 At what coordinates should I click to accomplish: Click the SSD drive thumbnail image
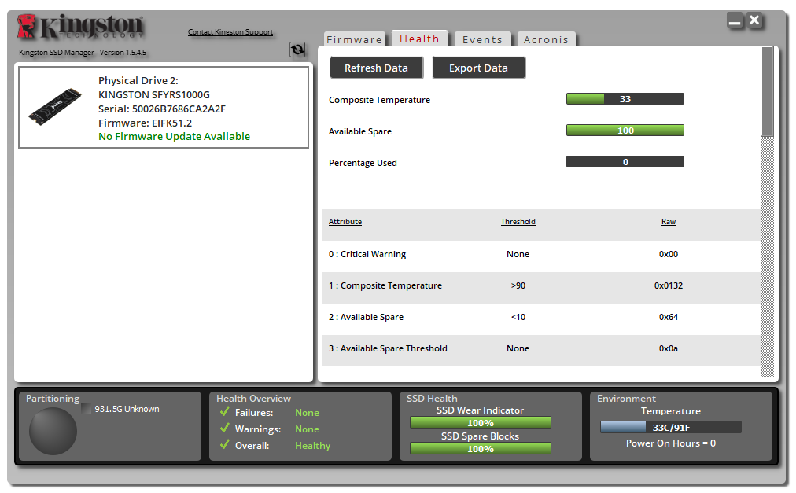[x=55, y=107]
